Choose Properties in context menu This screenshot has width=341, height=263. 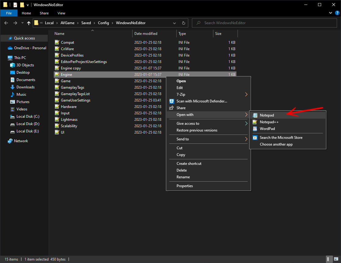click(208, 186)
